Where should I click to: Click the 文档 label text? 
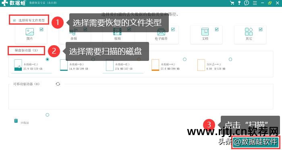coord(205,39)
